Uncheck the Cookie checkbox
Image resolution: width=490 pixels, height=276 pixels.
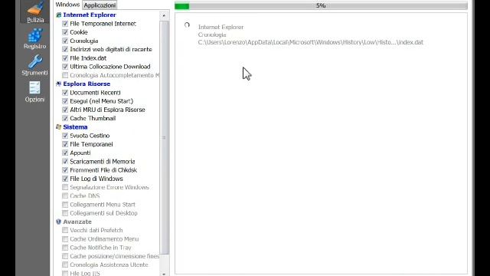point(65,32)
